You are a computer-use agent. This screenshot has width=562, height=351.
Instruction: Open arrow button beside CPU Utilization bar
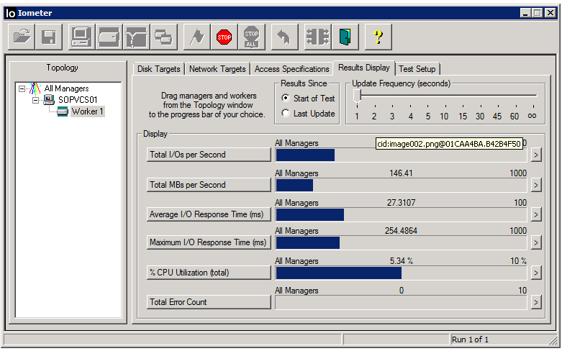(536, 273)
